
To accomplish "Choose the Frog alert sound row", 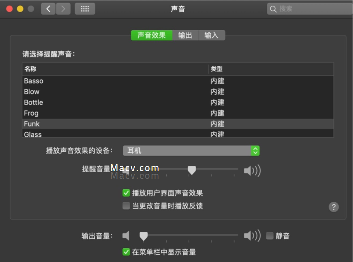I will (178, 113).
